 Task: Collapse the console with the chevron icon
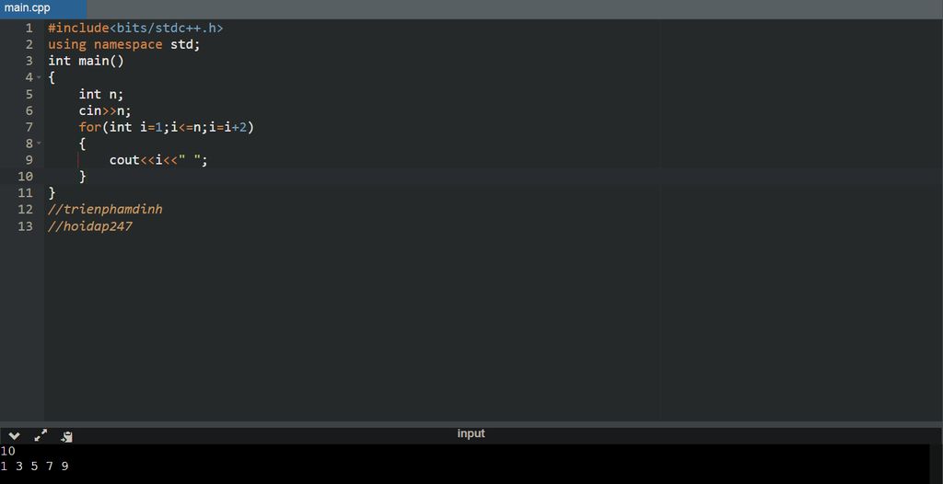click(14, 435)
